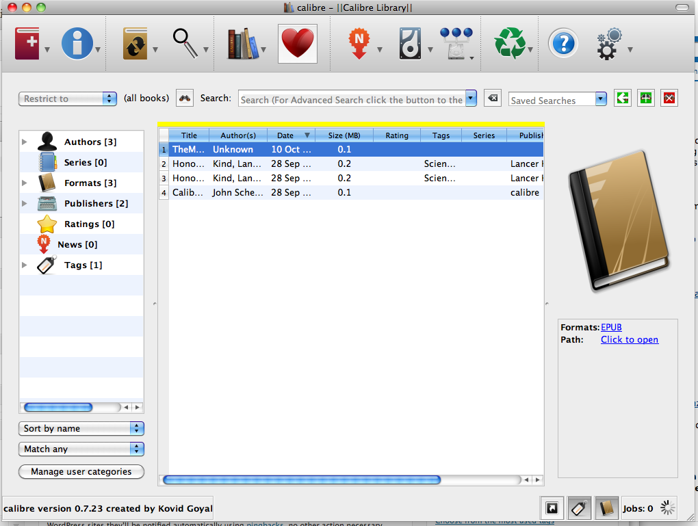Select the View book magnifier icon
Screen dimensions: 698x526
(x=185, y=43)
